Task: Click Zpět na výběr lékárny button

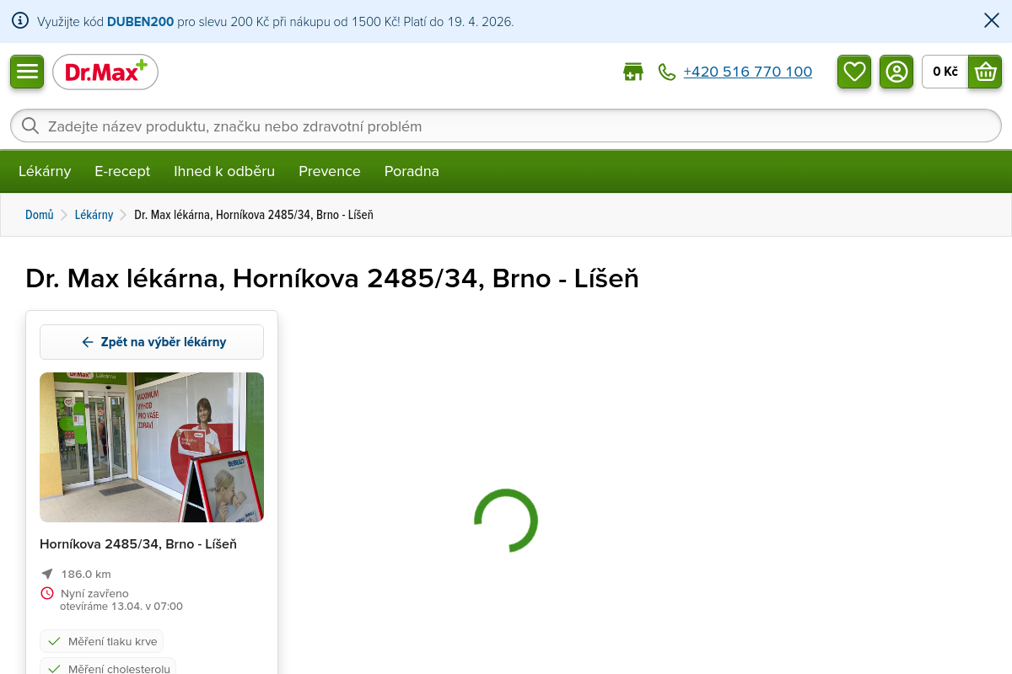Action: [x=152, y=342]
